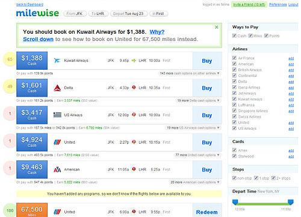
Task: Toggle the 1 stop checkbox
Action: tap(256, 178)
